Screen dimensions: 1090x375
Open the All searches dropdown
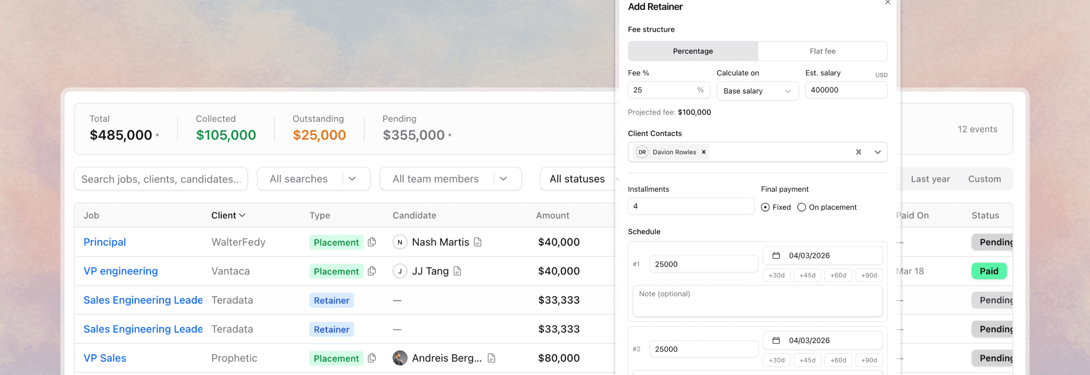coord(313,179)
